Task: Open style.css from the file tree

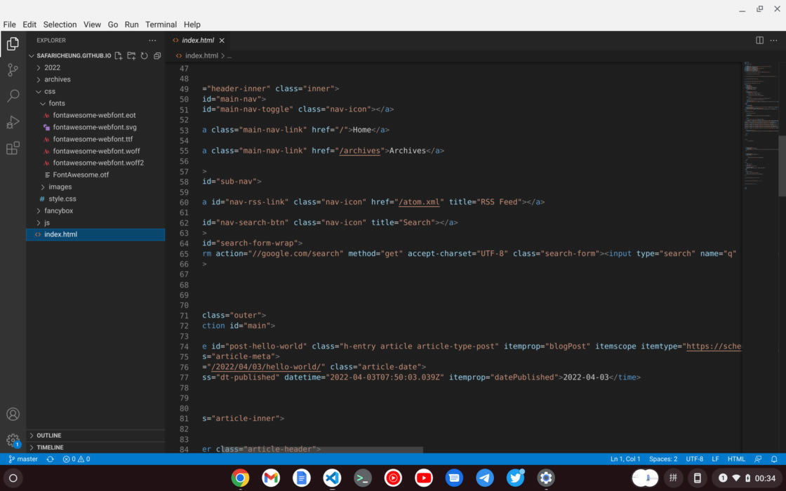Action: (62, 199)
